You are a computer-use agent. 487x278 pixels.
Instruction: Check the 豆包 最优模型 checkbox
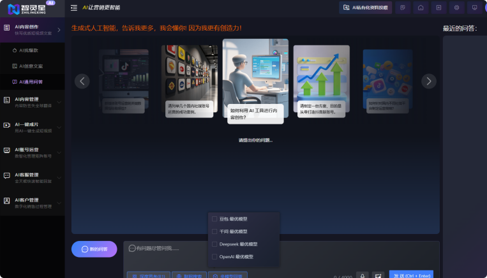click(214, 219)
